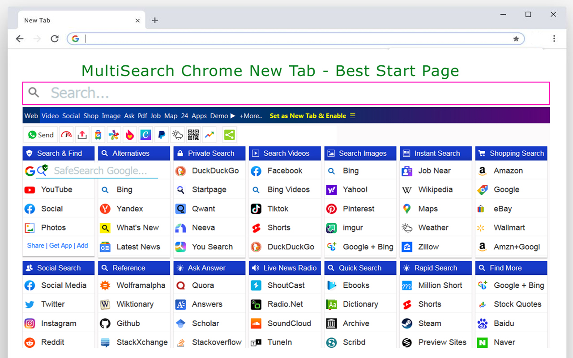Viewport: 573px width, 358px height.
Task: Select the Social search category tab
Action: point(71,116)
